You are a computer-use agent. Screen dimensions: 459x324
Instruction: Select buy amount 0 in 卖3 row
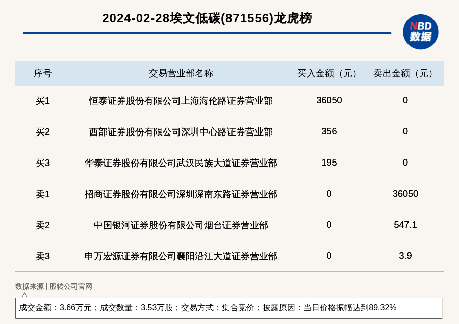click(x=329, y=256)
